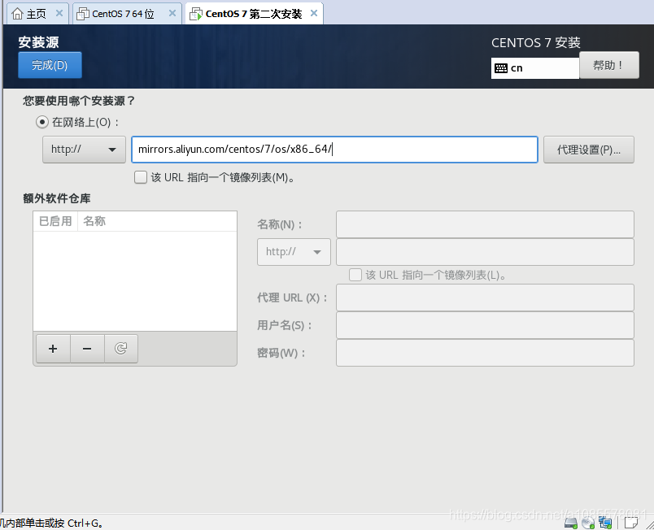Screen dimensions: 654x530
Task: Add a repository with the plus button
Action: point(53,349)
